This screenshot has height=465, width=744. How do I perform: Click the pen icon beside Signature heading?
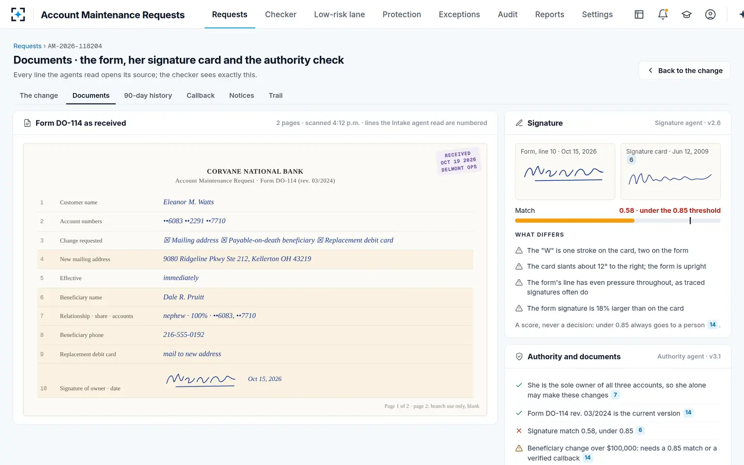click(x=519, y=123)
